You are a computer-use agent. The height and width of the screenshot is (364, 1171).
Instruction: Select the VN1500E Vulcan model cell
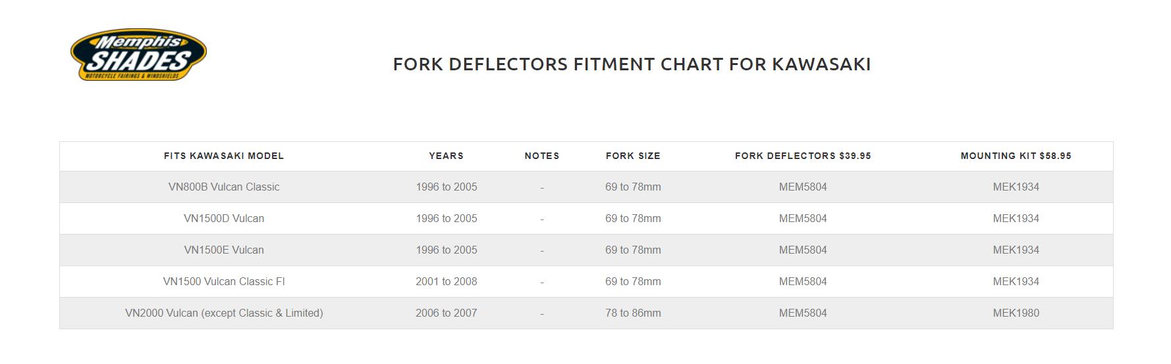[224, 250]
